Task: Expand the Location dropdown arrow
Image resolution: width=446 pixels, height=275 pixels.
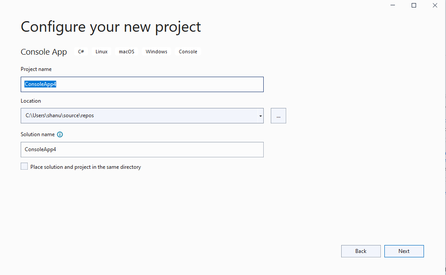Action: click(x=261, y=116)
